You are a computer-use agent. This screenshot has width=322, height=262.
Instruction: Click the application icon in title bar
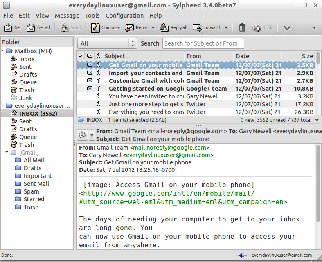[x=7, y=5]
